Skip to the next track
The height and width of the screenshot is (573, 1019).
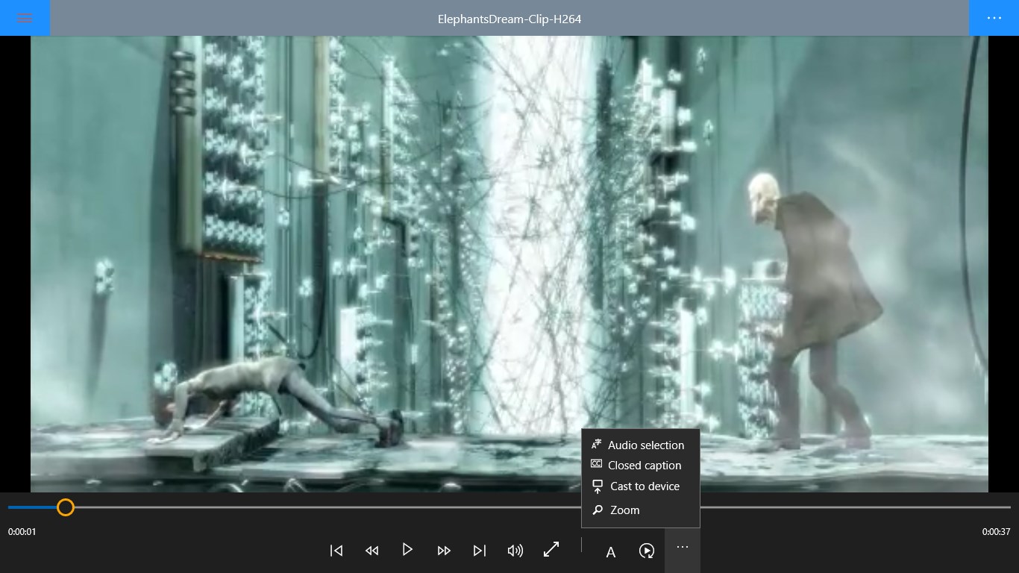(x=480, y=551)
